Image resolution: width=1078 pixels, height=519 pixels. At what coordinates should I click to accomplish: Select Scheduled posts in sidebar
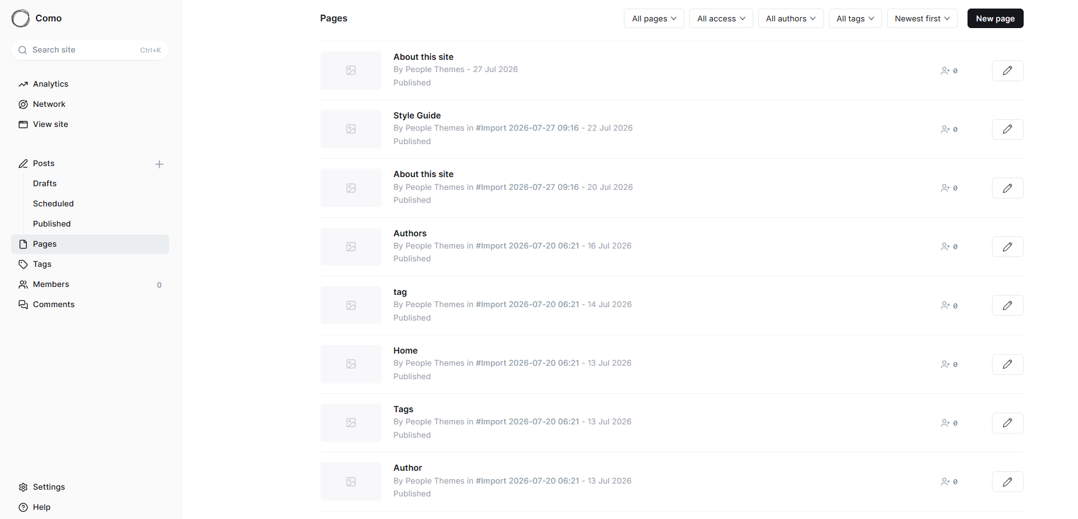coord(53,204)
